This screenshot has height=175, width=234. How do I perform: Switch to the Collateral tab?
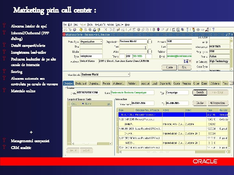[x=215, y=84]
